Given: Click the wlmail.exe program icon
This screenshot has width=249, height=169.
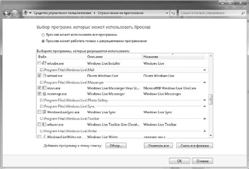Looking at the screenshot, I should [44, 76].
